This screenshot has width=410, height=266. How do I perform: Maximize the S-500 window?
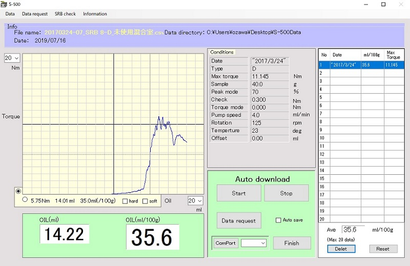coord(383,4)
